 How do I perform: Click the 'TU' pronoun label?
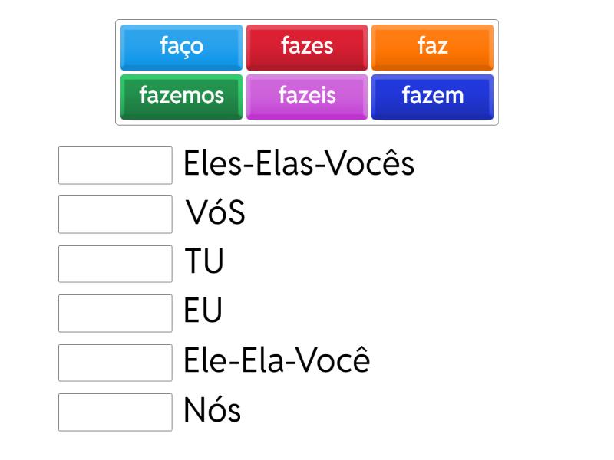pyautogui.click(x=203, y=263)
